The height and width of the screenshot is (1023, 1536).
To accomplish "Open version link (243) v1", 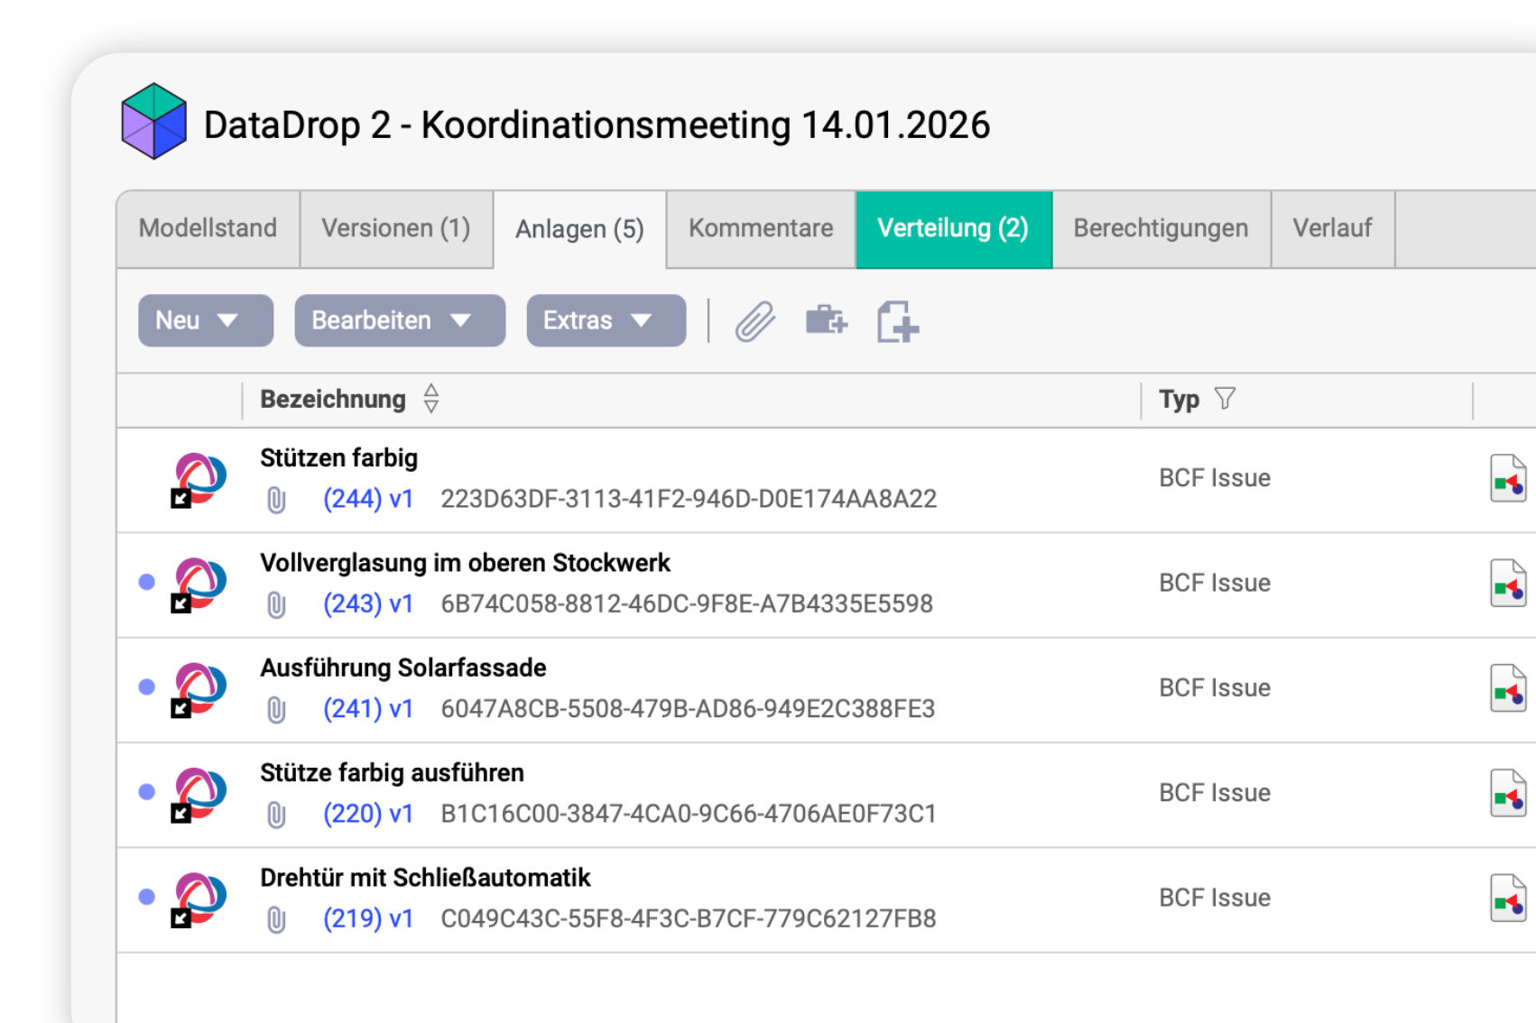I will 368,604.
